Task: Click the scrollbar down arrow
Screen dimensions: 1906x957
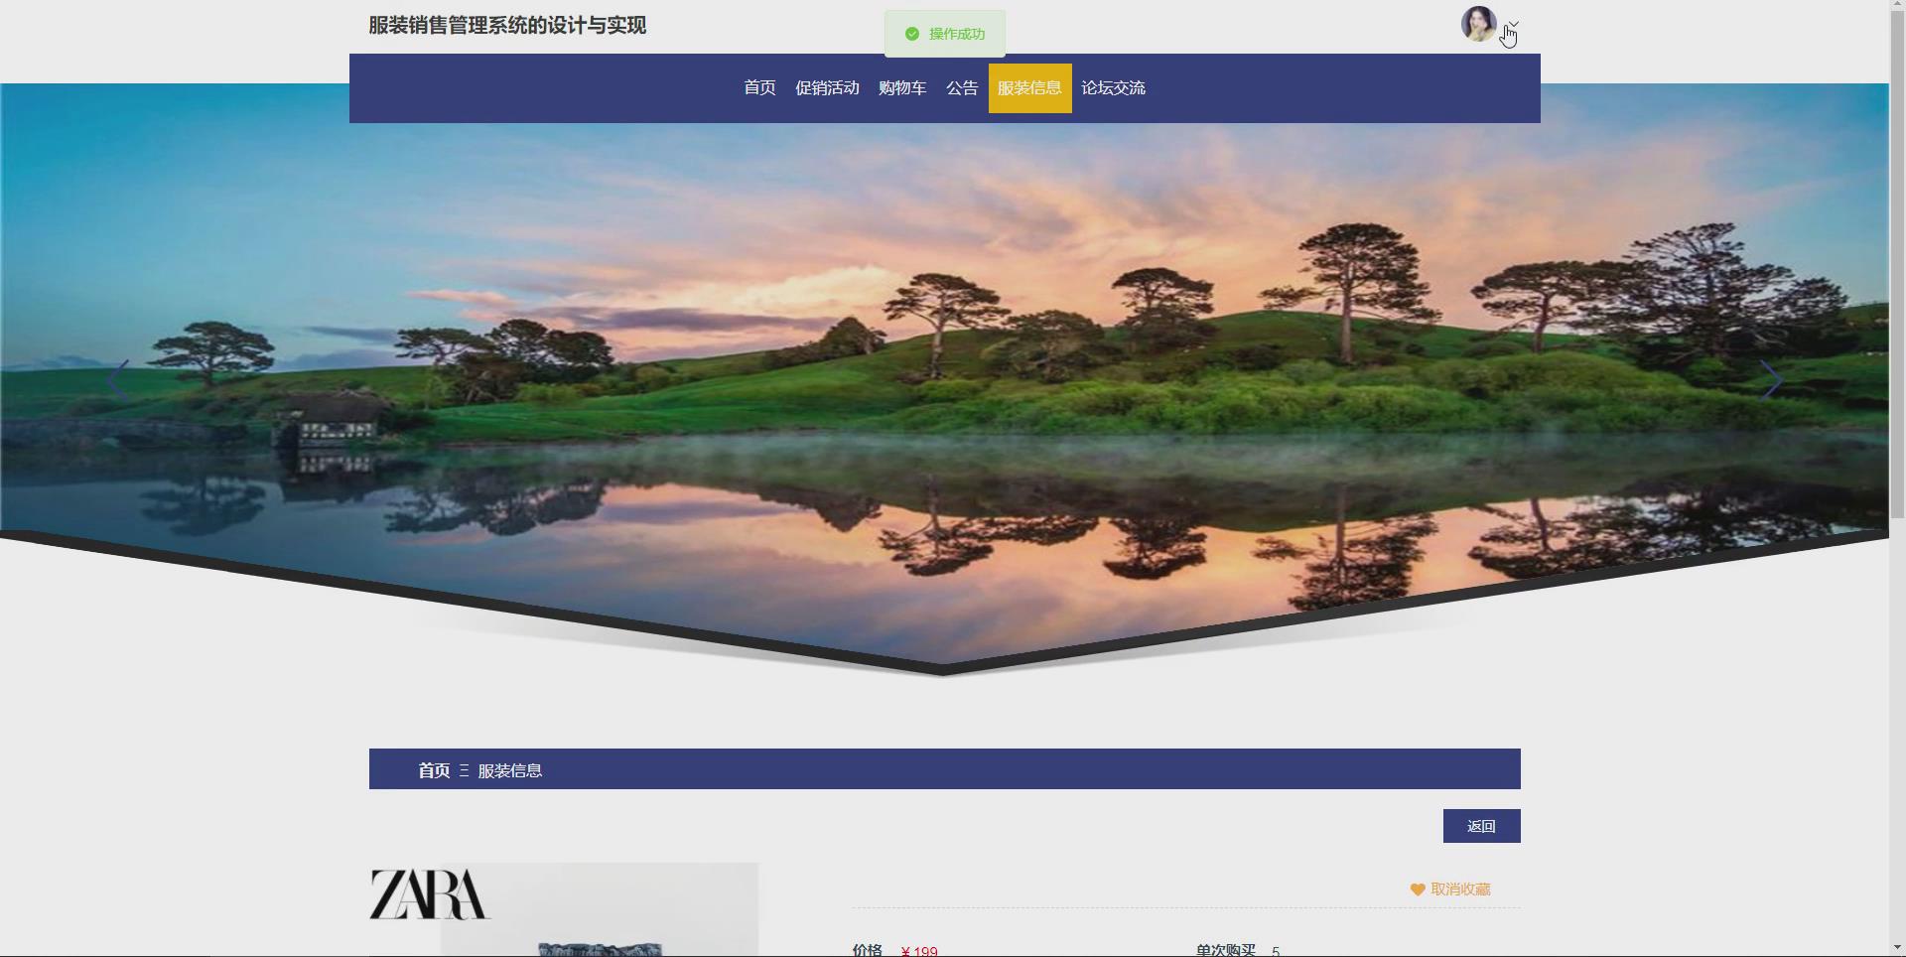Action: coord(1897,950)
